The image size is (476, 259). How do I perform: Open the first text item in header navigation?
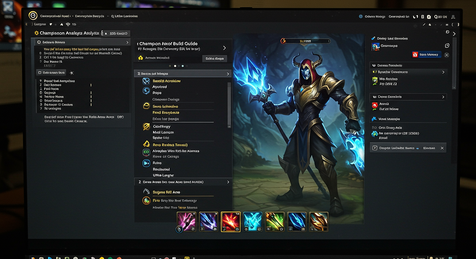pyautogui.click(x=55, y=16)
